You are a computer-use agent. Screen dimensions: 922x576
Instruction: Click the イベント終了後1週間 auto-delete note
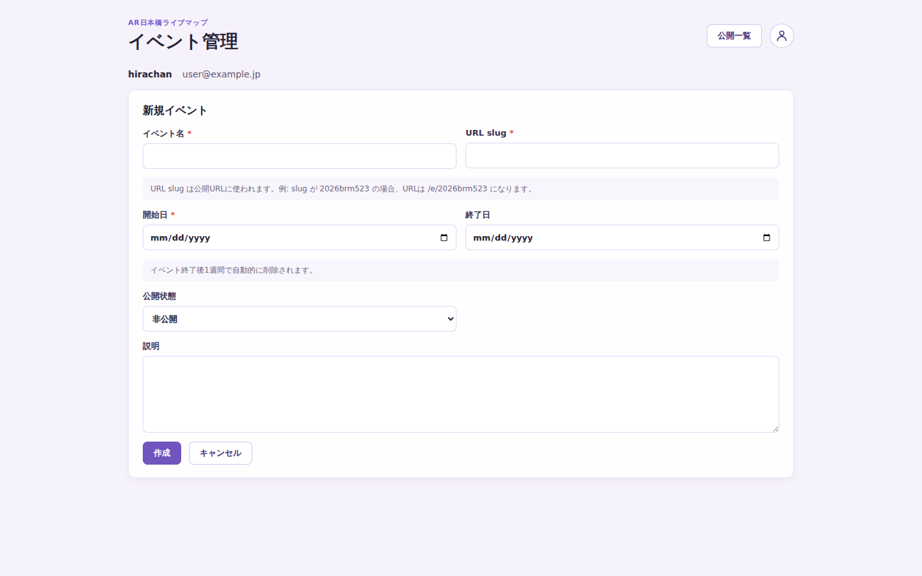pyautogui.click(x=234, y=270)
